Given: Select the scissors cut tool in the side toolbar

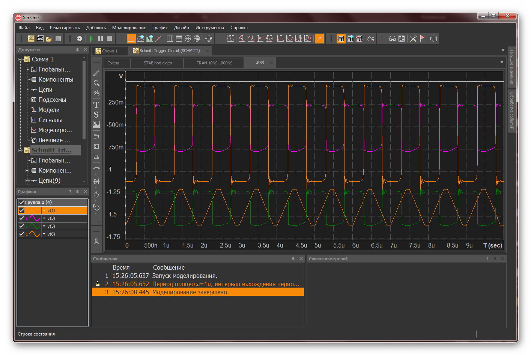Looking at the screenshot, I should point(96,93).
